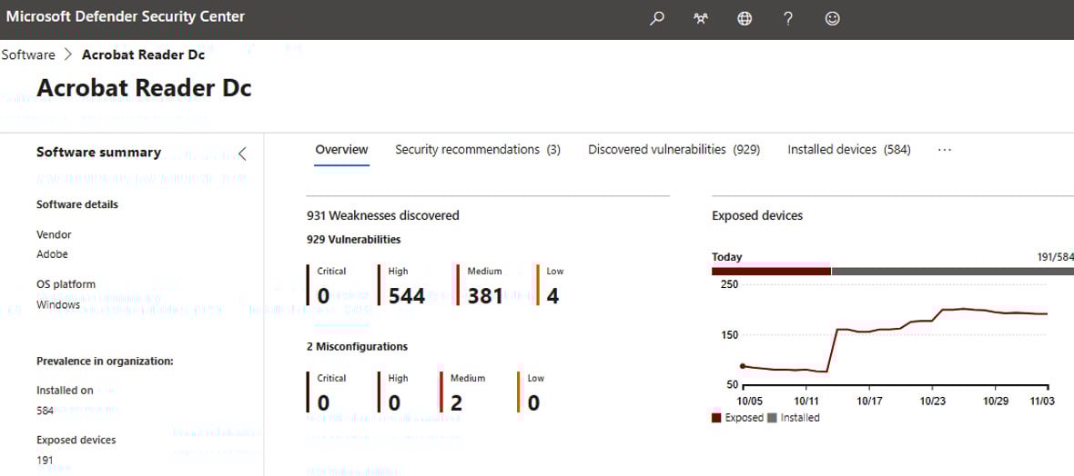Go back to Software breadcrumb
This screenshot has width=1074, height=476.
coord(28,55)
